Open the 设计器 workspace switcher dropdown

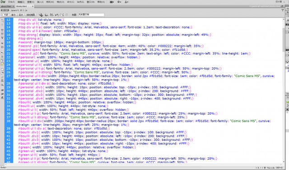[x=280, y=2]
